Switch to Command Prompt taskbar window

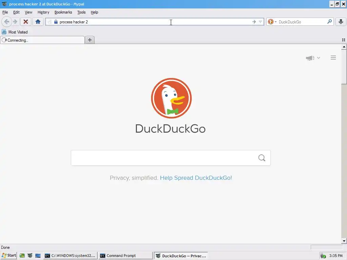click(x=126, y=256)
